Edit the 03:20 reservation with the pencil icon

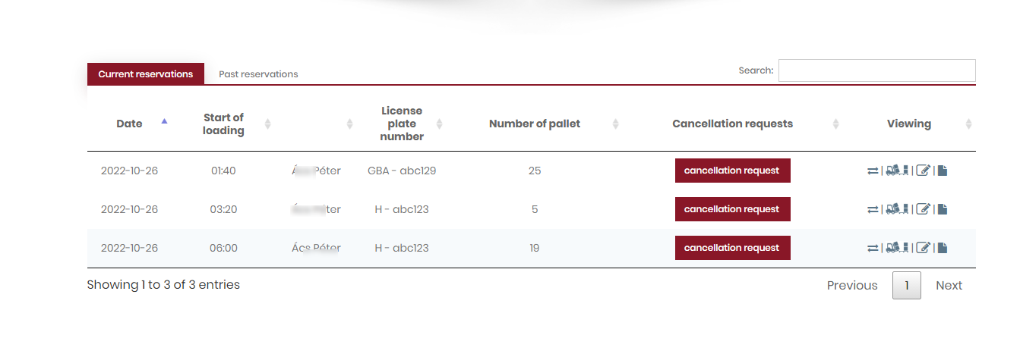click(924, 209)
